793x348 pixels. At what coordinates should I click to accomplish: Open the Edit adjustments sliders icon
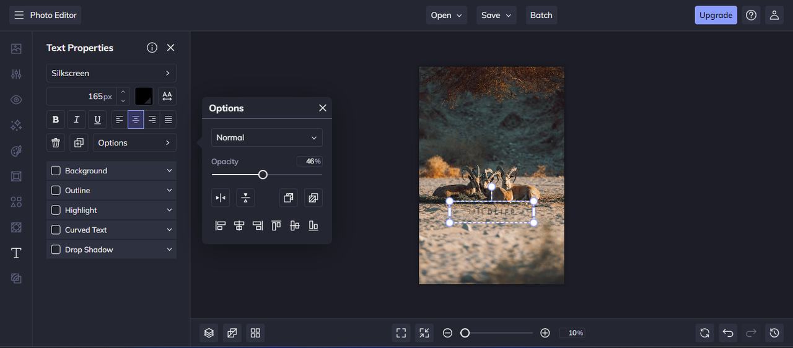[x=16, y=74]
